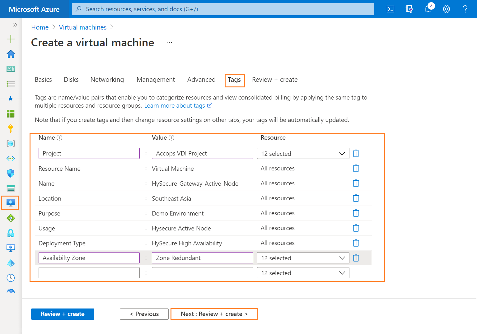The image size is (477, 334).
Task: Go back with Previous button
Action: (144, 314)
